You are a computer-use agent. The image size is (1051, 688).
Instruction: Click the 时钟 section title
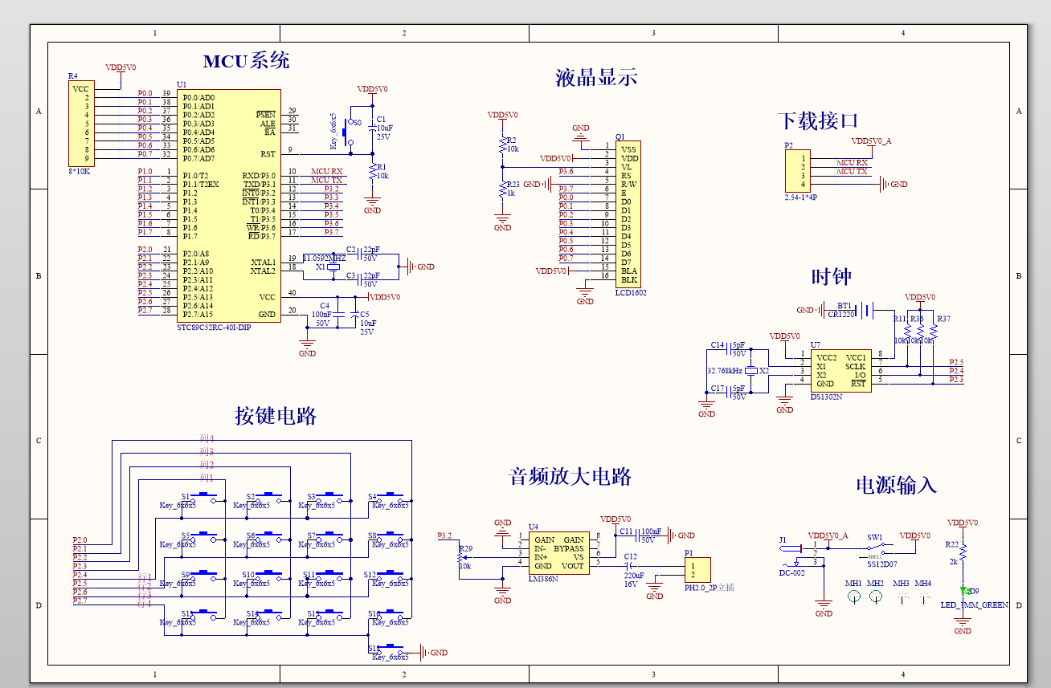(x=831, y=277)
